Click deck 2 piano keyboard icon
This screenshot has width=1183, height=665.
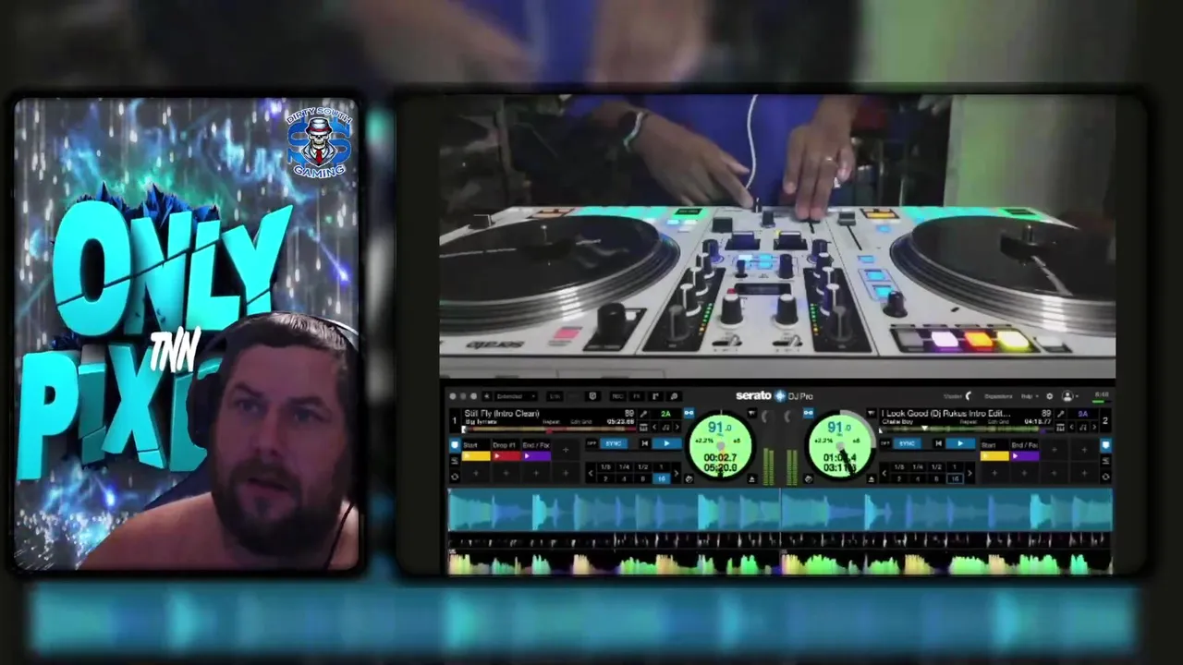coord(1060,428)
